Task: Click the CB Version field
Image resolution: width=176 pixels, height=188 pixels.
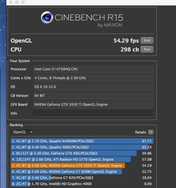Action: [x=93, y=96]
